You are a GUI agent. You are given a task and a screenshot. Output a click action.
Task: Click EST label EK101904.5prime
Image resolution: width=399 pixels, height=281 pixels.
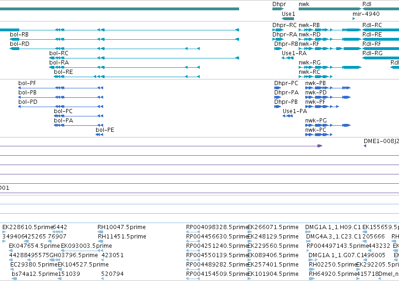point(273,274)
